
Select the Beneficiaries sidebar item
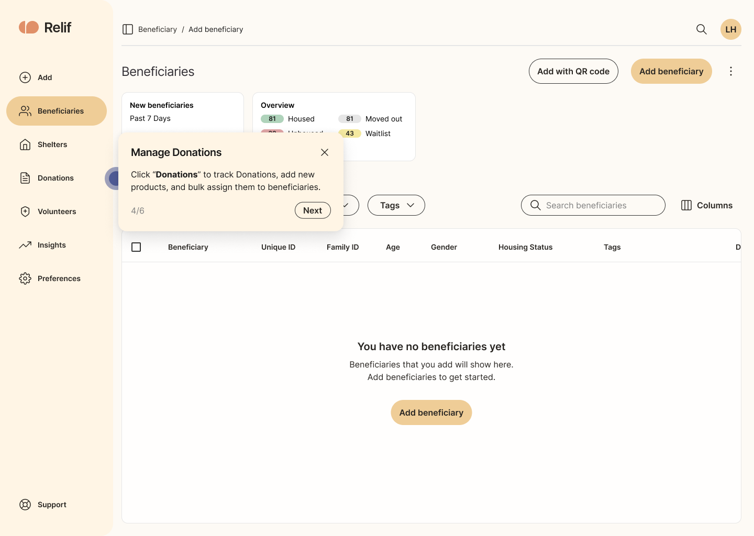pyautogui.click(x=57, y=111)
